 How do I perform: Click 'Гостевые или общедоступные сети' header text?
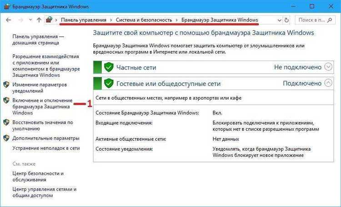tap(169, 84)
